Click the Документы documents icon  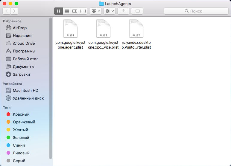click(x=8, y=66)
